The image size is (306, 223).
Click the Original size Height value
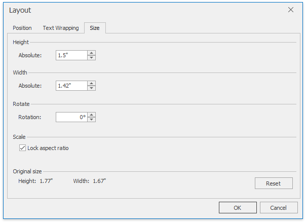point(46,180)
